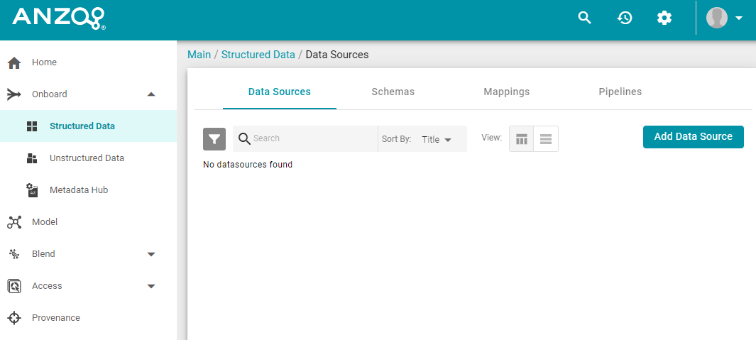Expand the Blend menu section

coord(151,254)
